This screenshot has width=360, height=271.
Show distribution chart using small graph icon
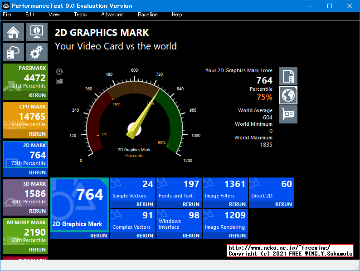coord(59,81)
